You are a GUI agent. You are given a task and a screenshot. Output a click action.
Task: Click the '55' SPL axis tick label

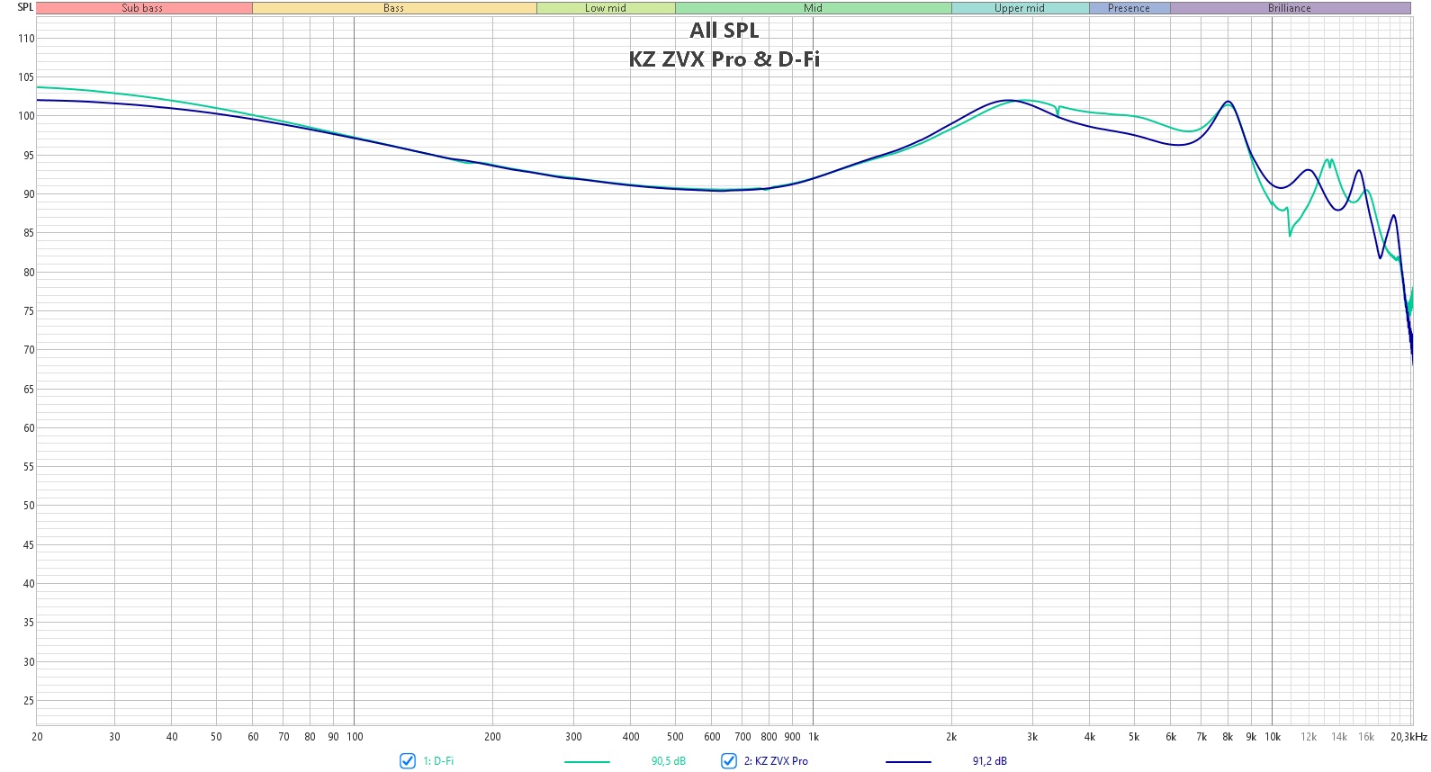pyautogui.click(x=29, y=467)
